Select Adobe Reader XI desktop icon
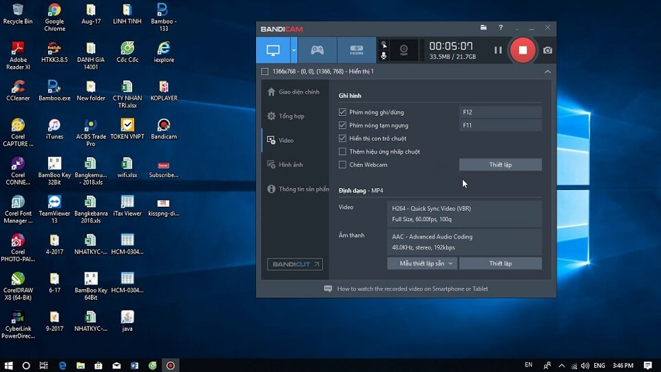 pos(18,56)
